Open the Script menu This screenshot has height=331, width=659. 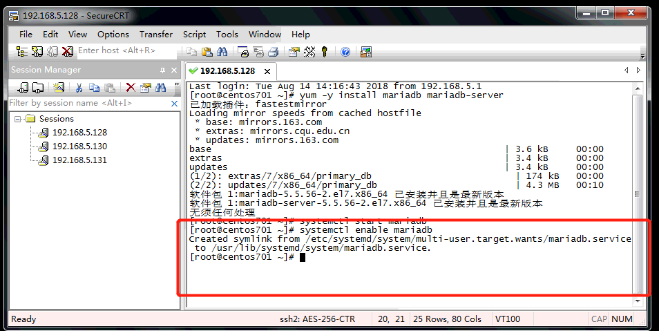coord(194,35)
